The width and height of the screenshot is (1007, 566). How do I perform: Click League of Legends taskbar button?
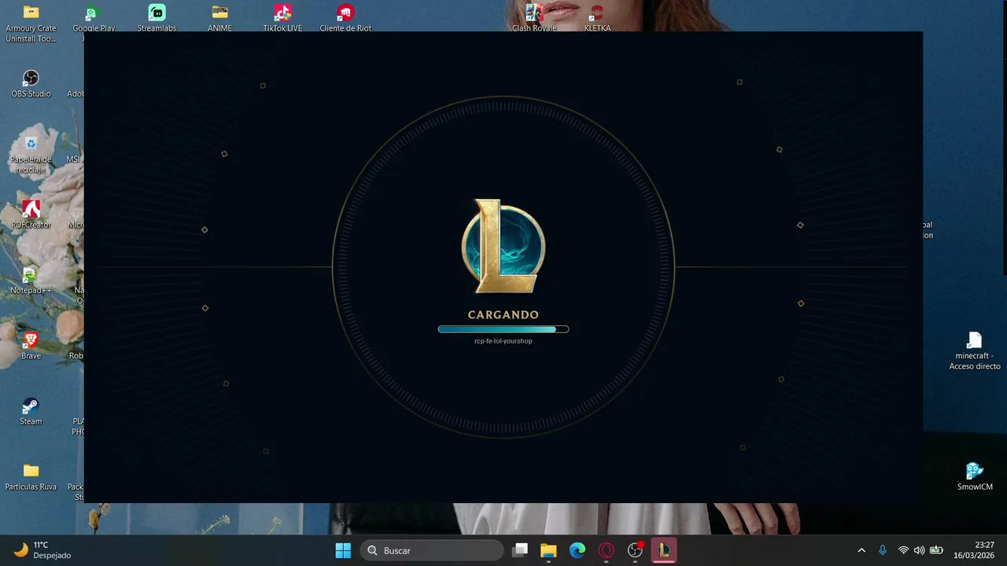coord(664,550)
